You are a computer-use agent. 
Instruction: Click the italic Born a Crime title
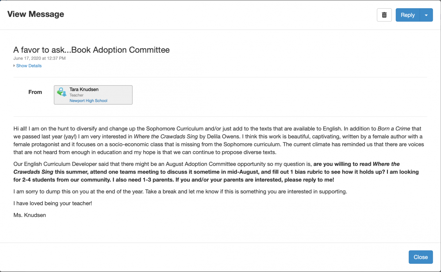coord(394,129)
